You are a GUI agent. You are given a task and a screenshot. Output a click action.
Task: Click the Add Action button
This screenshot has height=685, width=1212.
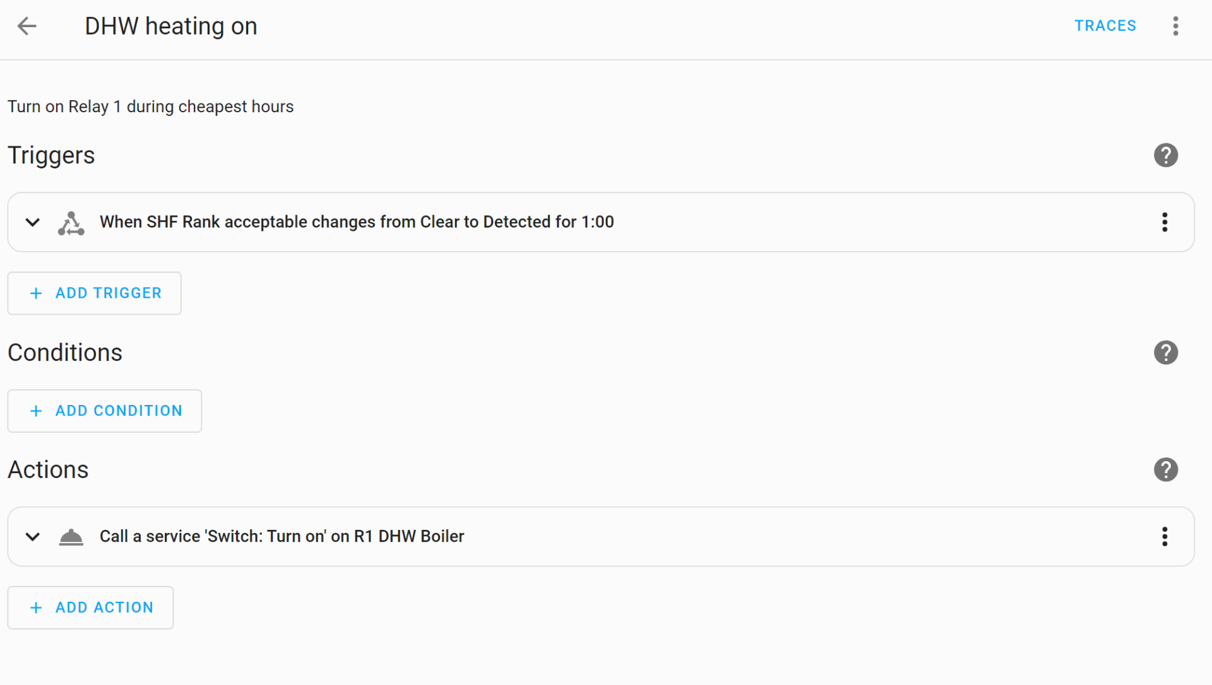coord(91,608)
